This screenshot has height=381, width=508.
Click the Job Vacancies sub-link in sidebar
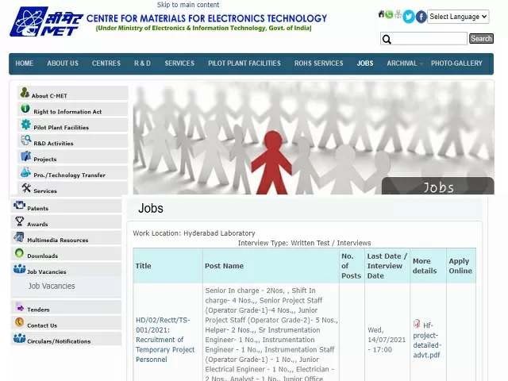(52, 286)
